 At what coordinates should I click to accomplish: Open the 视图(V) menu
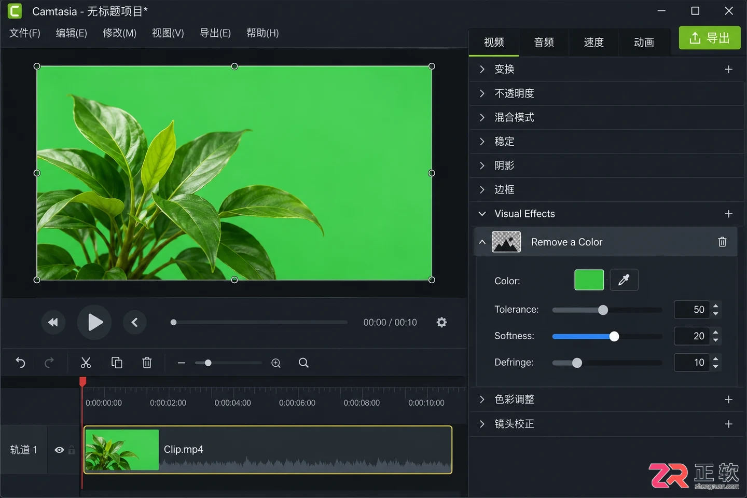click(168, 33)
